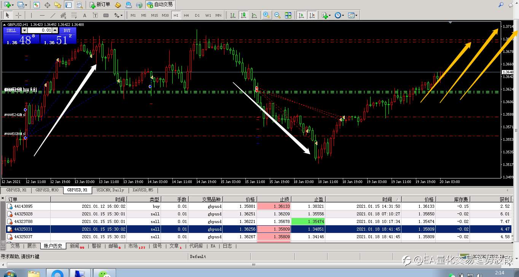Viewport: 519px width, 277px height.
Task: Switch to M30 timeframe
Action: (165, 15)
